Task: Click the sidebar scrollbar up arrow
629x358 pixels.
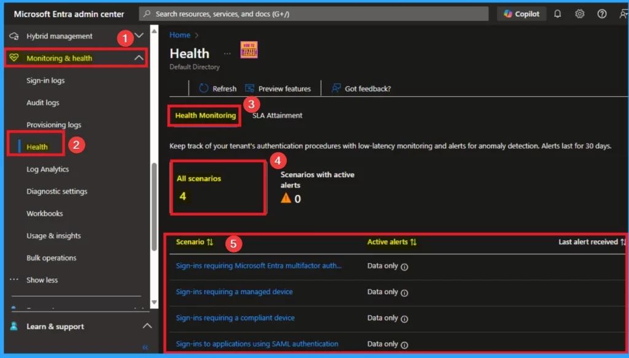Action: (154, 31)
